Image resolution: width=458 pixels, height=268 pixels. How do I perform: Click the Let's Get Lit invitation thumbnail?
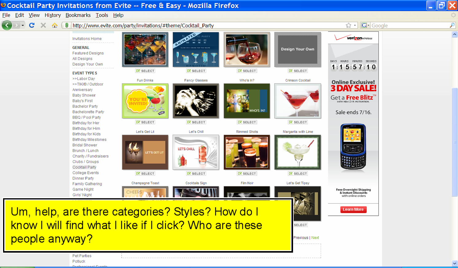(145, 152)
